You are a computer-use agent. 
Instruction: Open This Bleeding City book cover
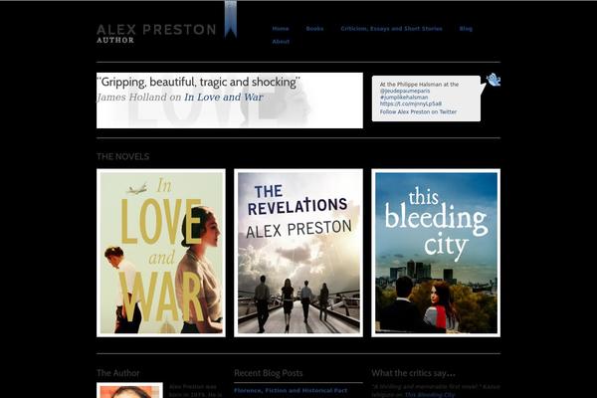pos(436,253)
